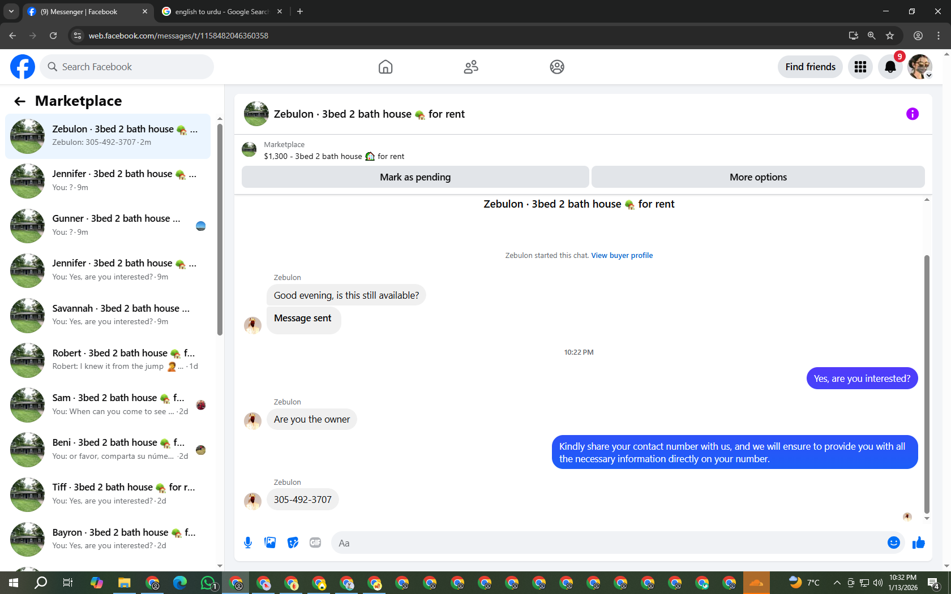Click the 'Are you the owner' message

(312, 419)
